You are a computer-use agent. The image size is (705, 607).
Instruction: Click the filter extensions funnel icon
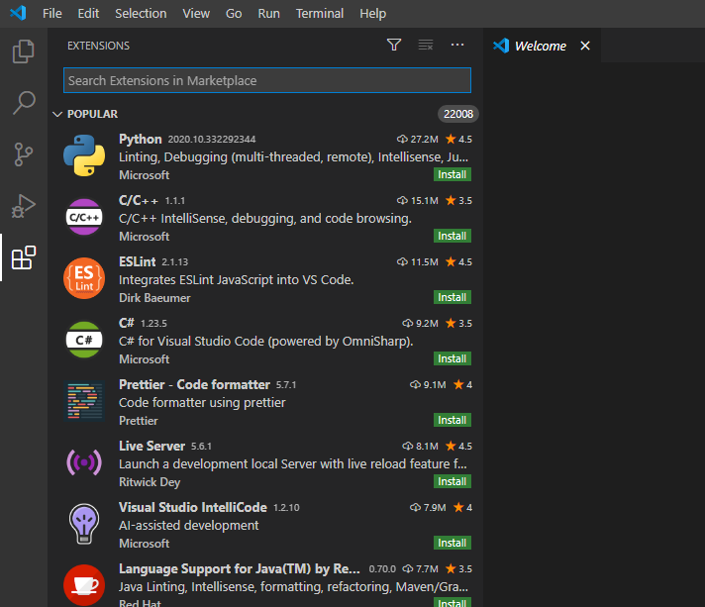click(394, 45)
